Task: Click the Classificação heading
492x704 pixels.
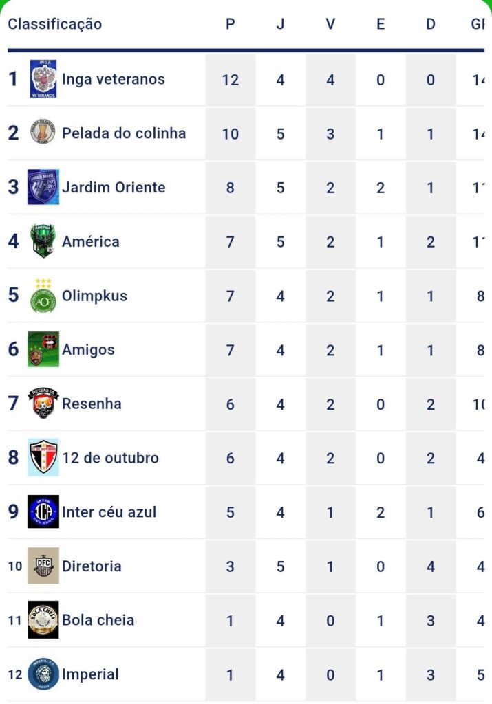Action: click(x=55, y=24)
